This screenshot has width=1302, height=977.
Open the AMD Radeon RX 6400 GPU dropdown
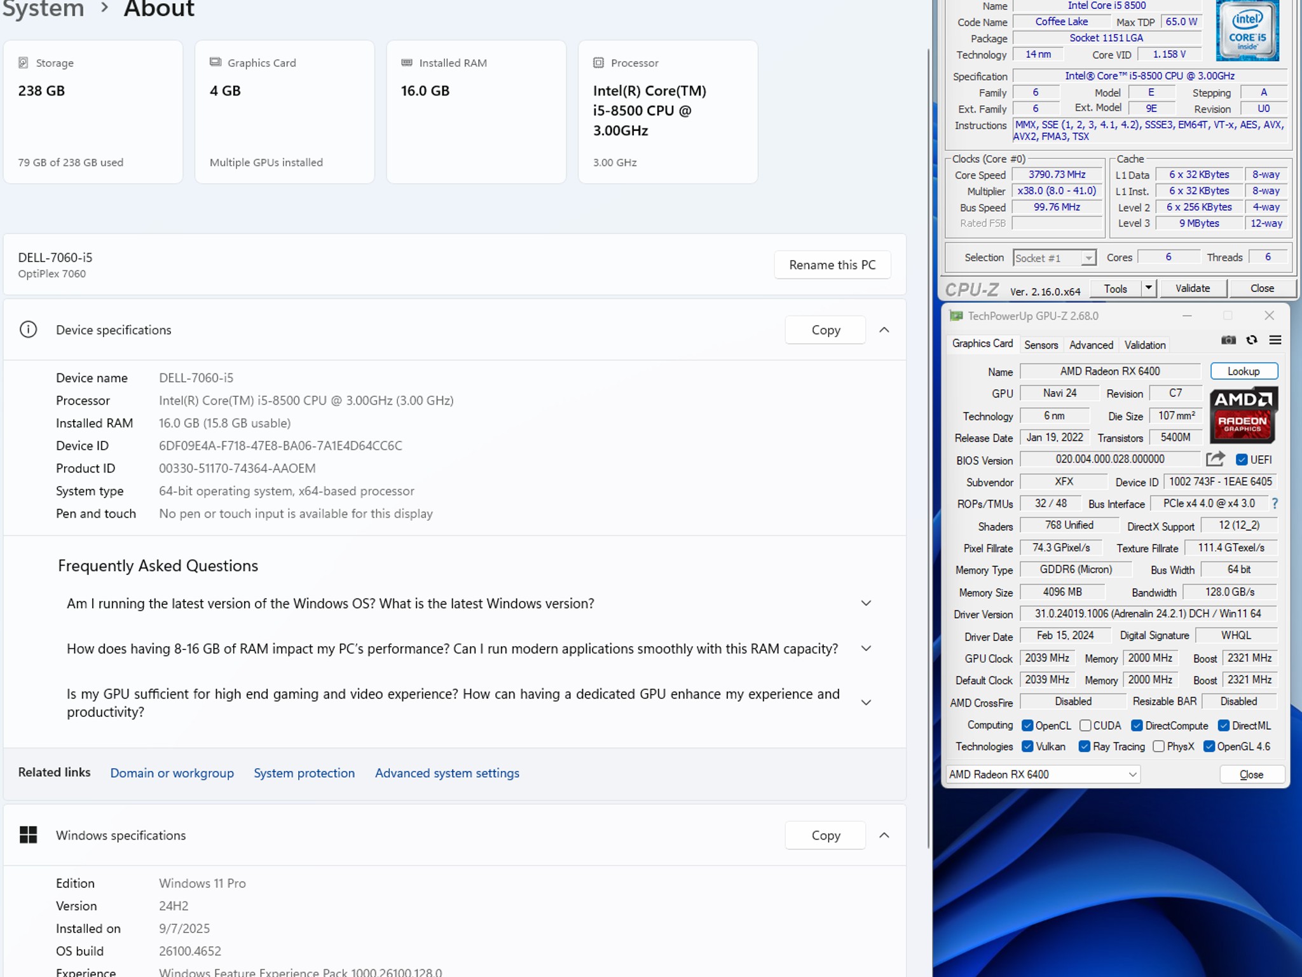1043,774
